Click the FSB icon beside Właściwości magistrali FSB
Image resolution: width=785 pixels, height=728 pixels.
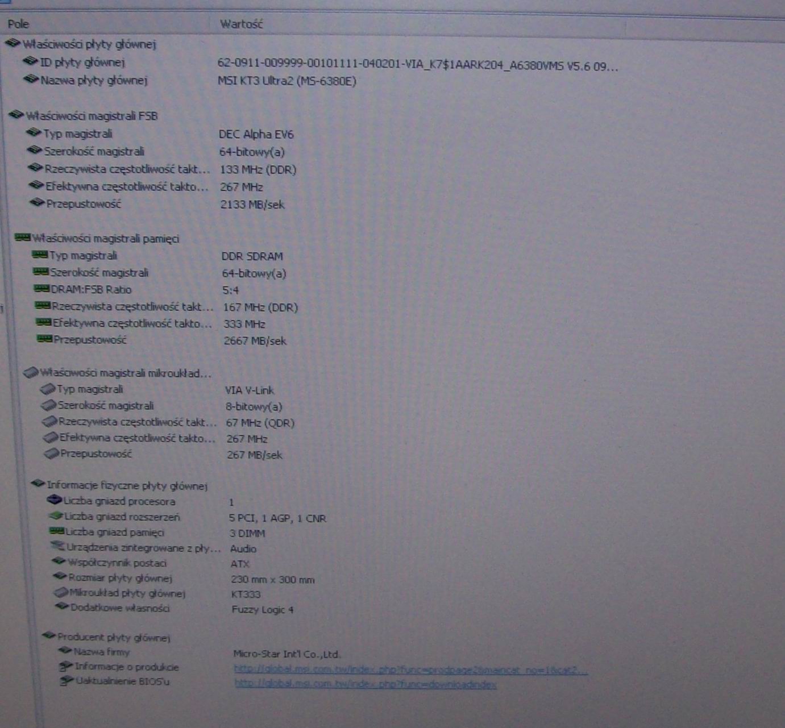pos(16,115)
